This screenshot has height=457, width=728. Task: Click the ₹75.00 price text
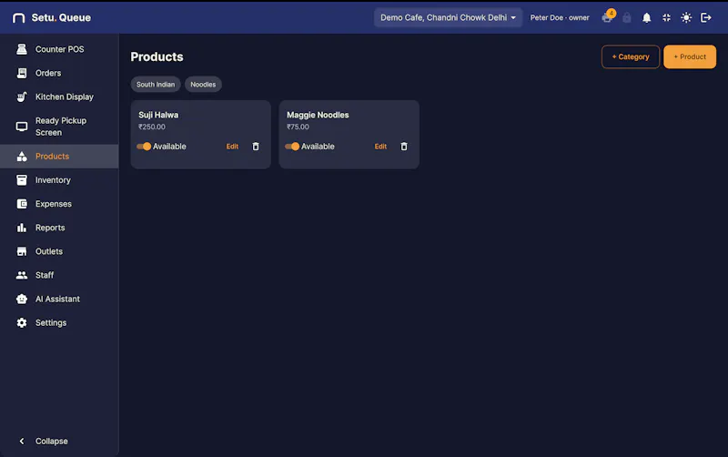(x=298, y=127)
